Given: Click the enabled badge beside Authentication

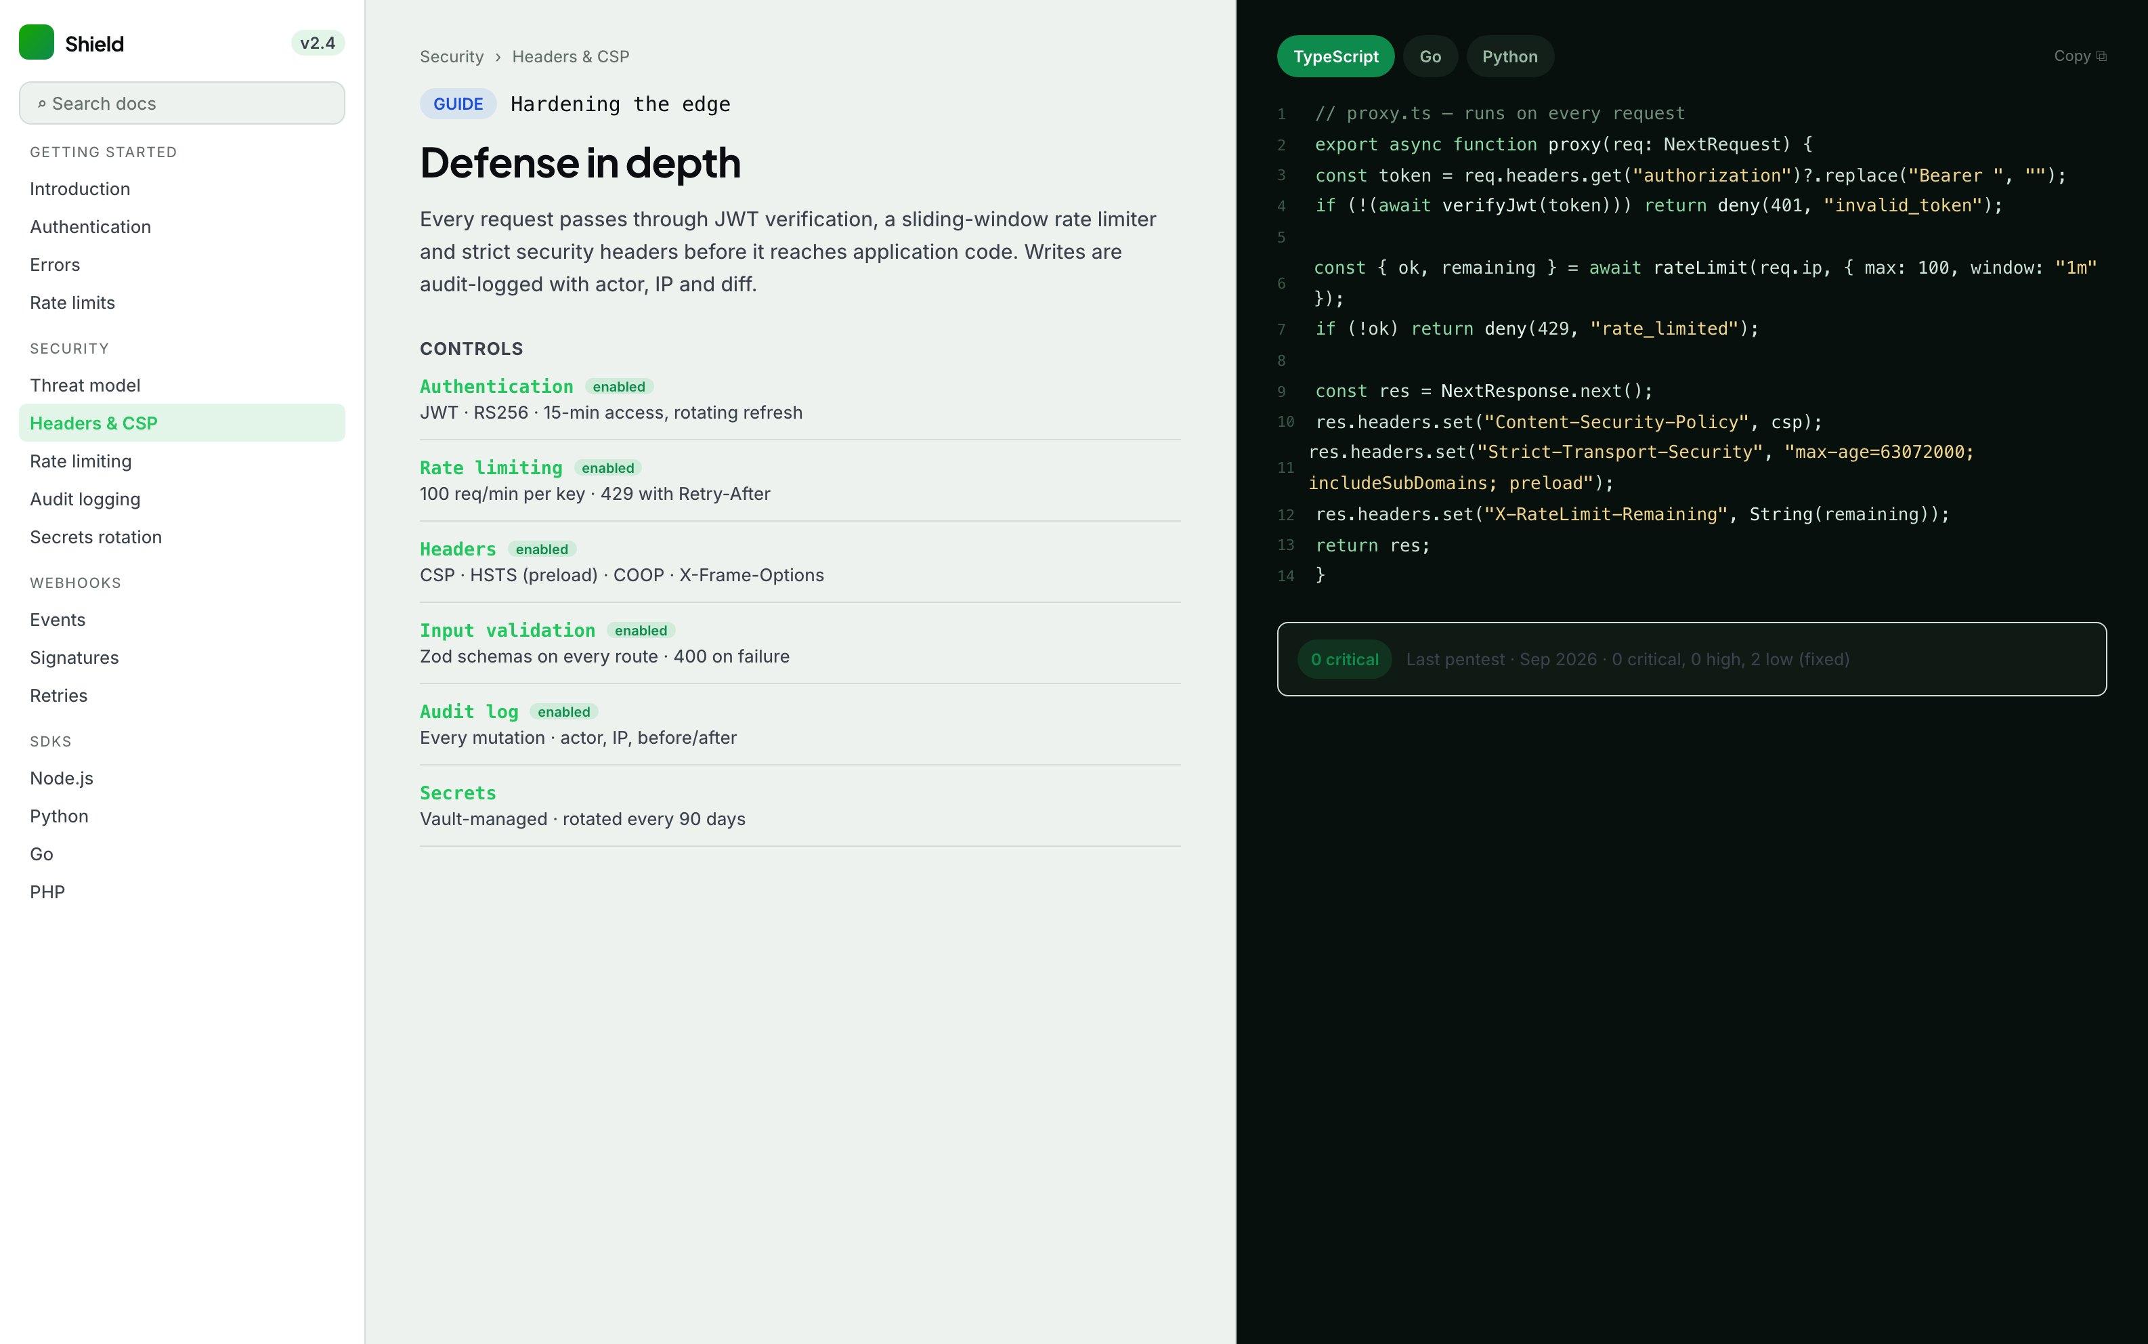Looking at the screenshot, I should (x=619, y=387).
